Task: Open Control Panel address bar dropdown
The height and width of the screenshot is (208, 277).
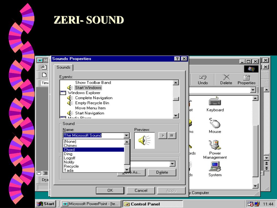Action: click(253, 90)
